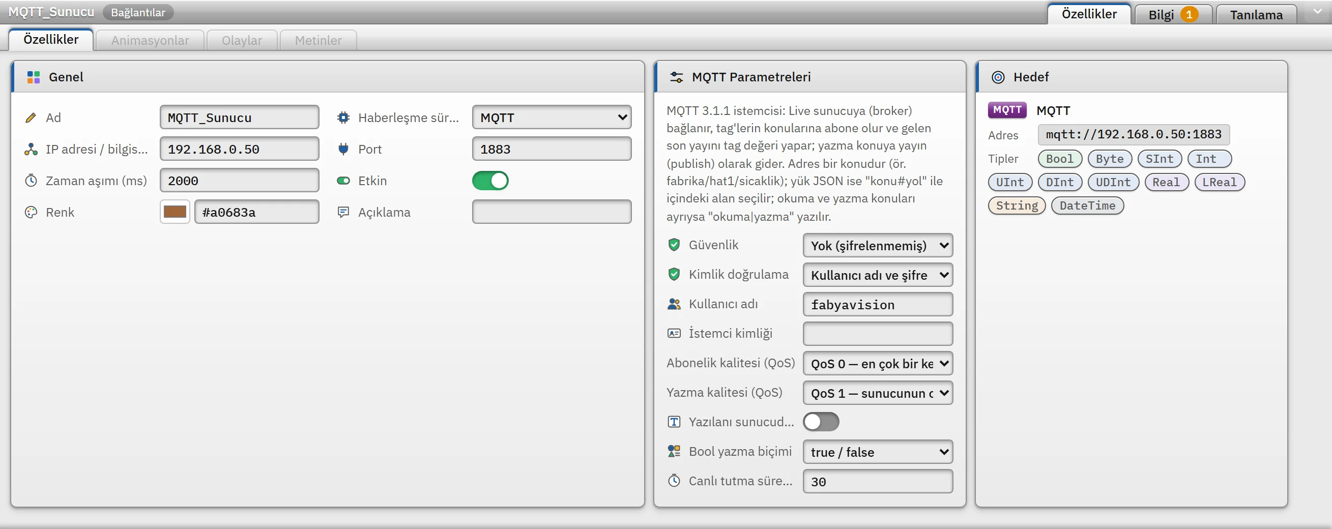
Task: Click the ID card icon beside İstemci kimliği
Action: click(674, 334)
